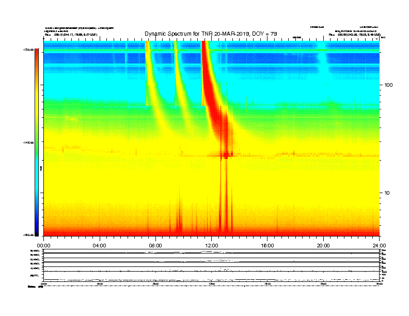Click the "10" frequency axis label
409x316 pixels.
click(387, 193)
